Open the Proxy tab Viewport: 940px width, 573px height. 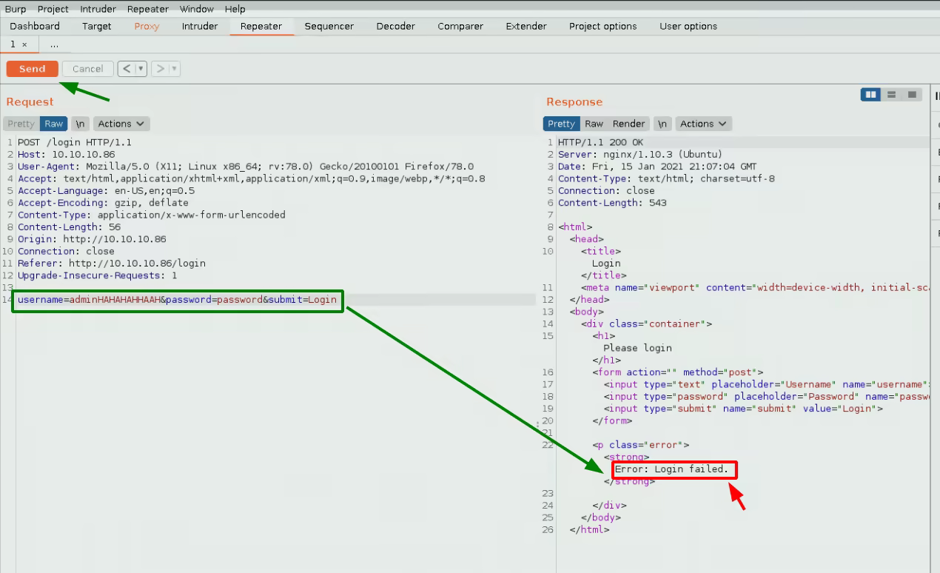pos(147,26)
